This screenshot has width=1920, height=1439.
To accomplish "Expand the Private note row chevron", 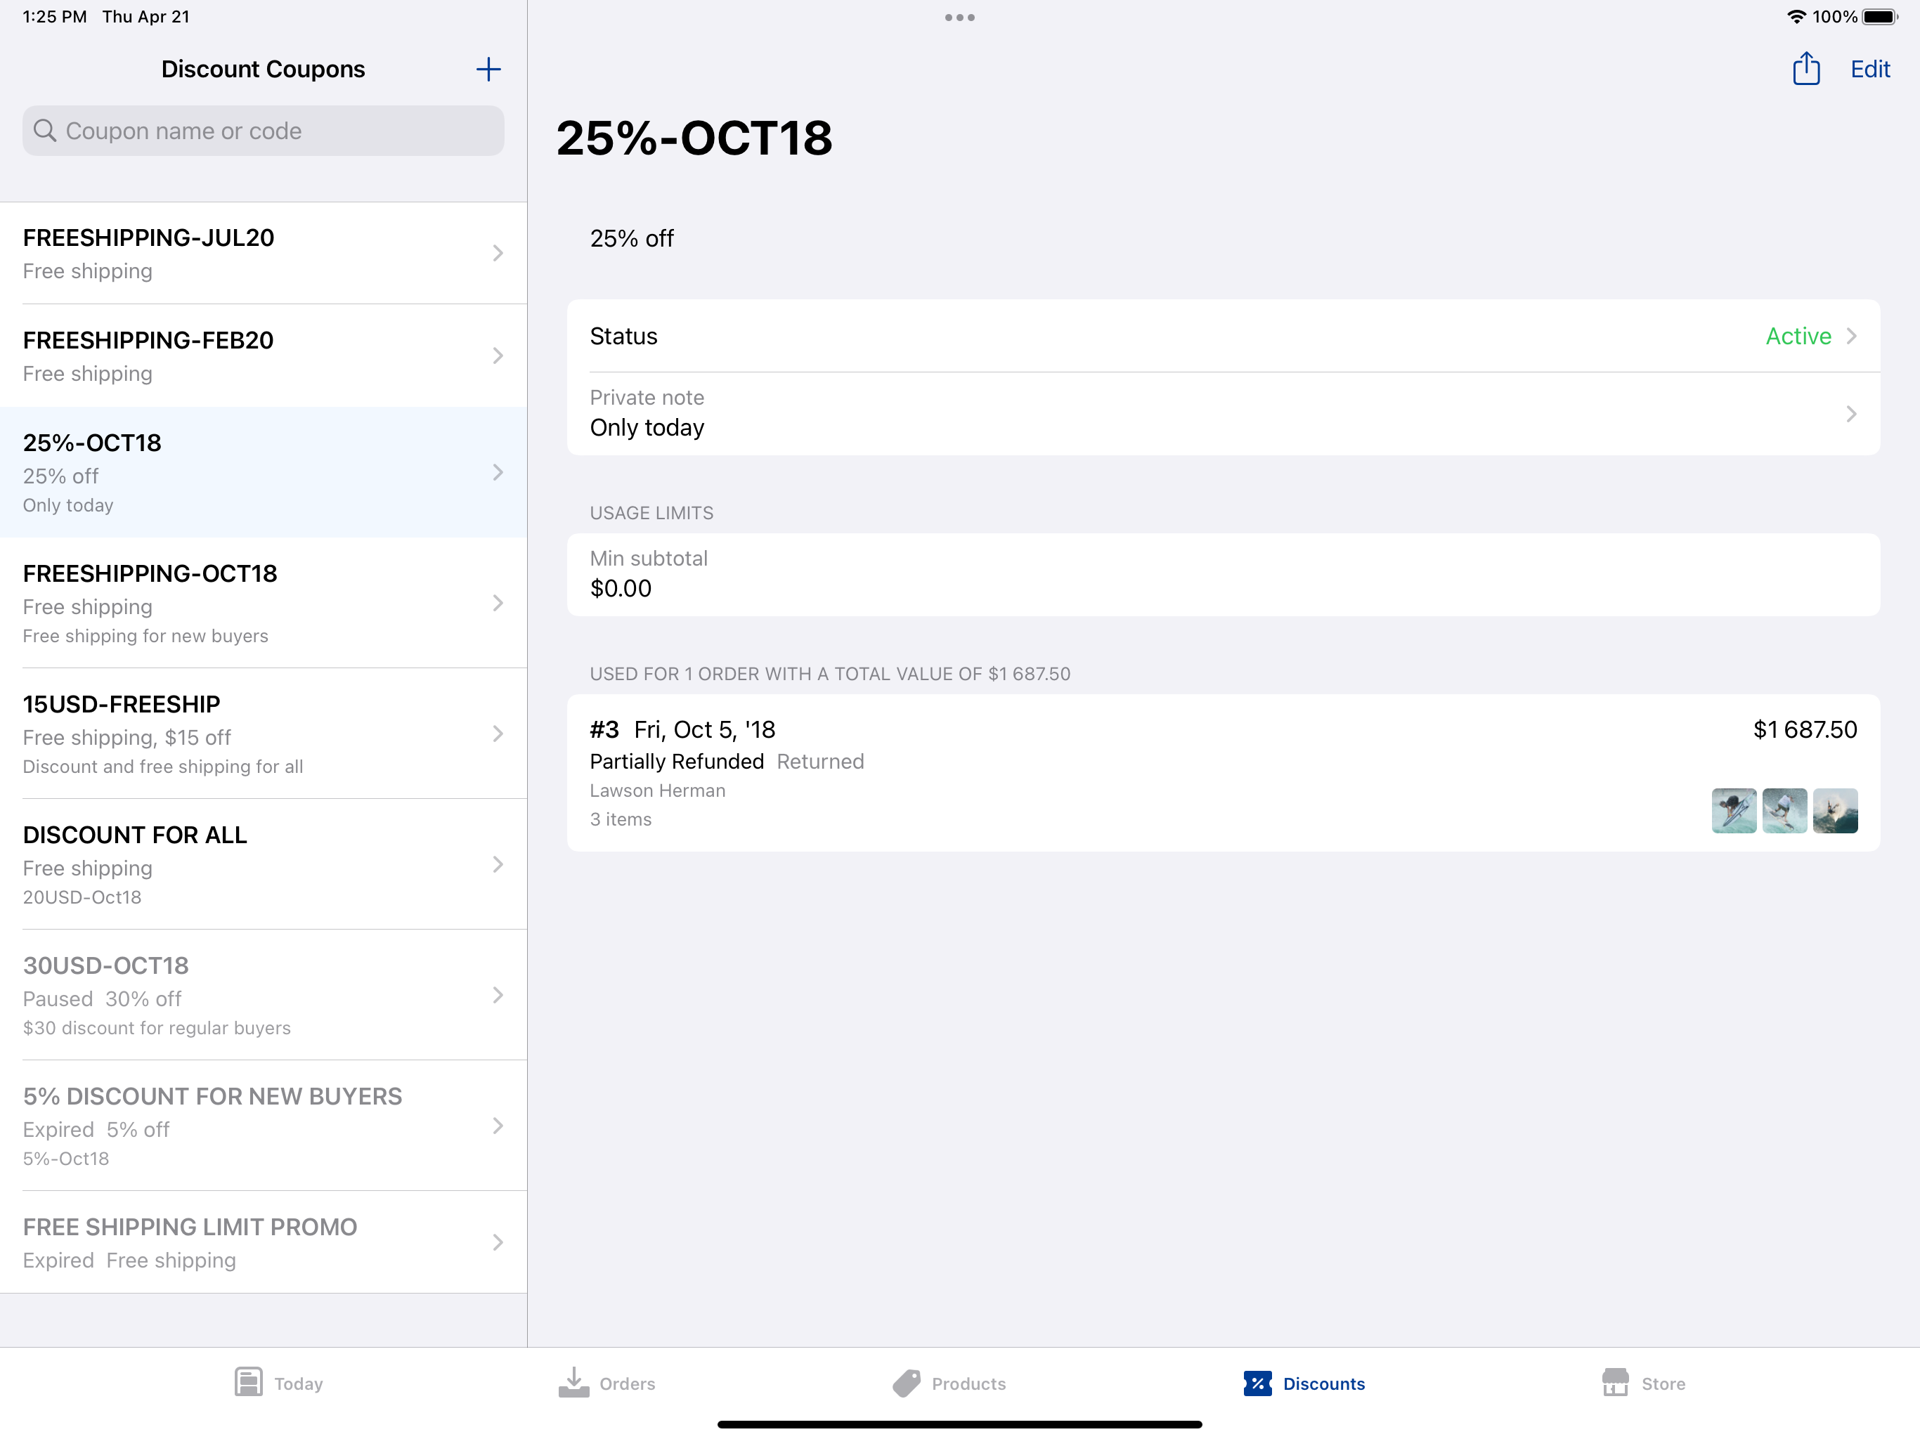I will (x=1851, y=414).
